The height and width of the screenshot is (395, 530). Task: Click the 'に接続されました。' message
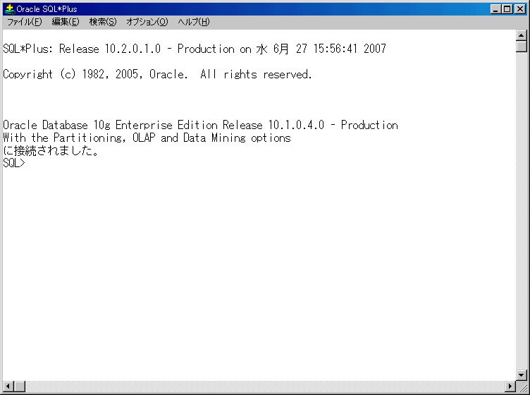[51, 150]
